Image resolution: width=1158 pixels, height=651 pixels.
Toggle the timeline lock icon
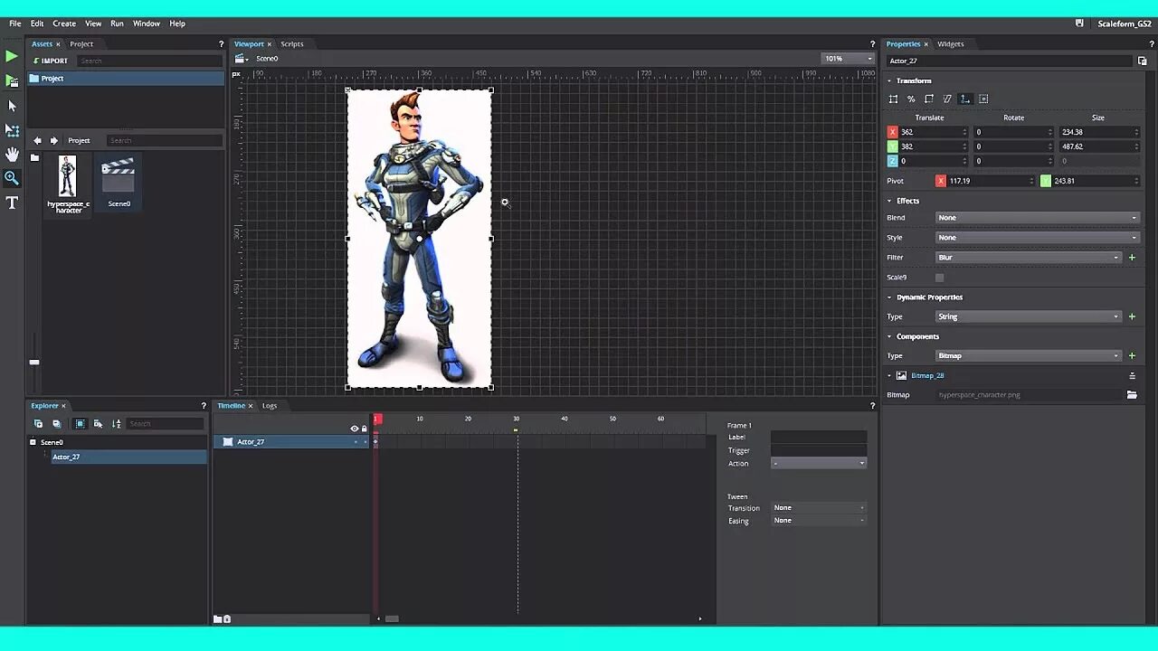(x=365, y=429)
